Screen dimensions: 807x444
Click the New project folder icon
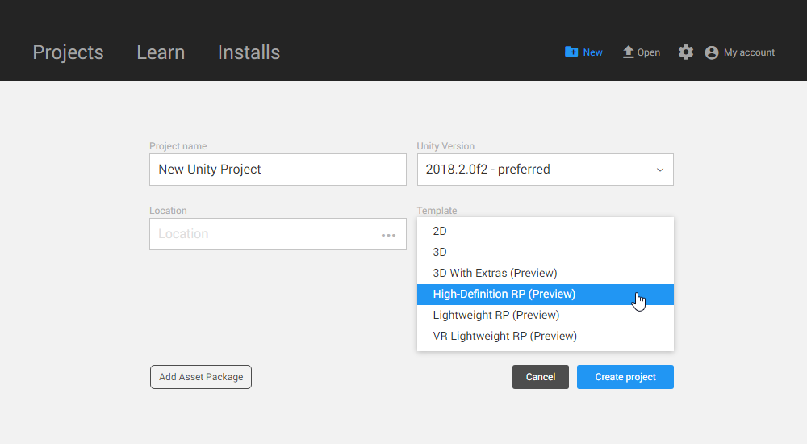(x=571, y=52)
